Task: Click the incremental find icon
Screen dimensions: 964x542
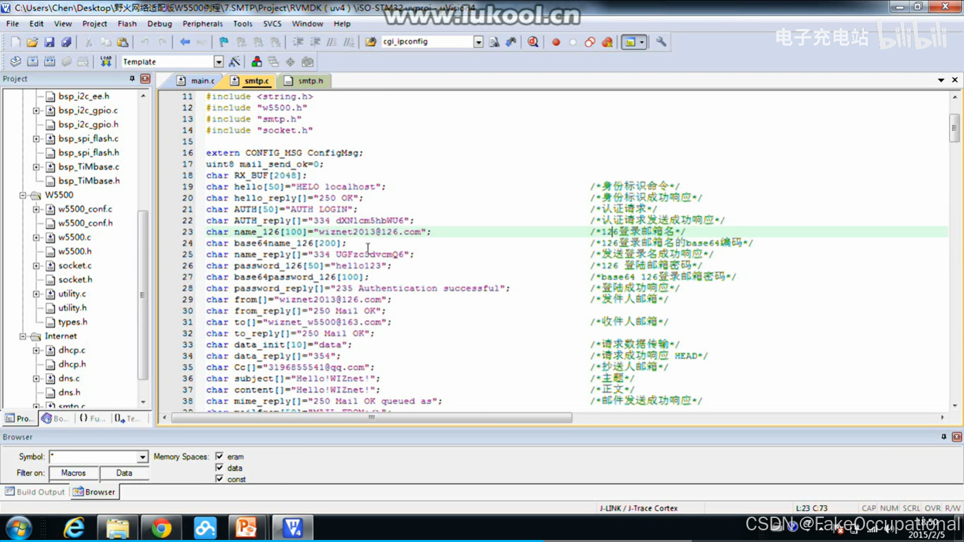Action: coord(511,42)
